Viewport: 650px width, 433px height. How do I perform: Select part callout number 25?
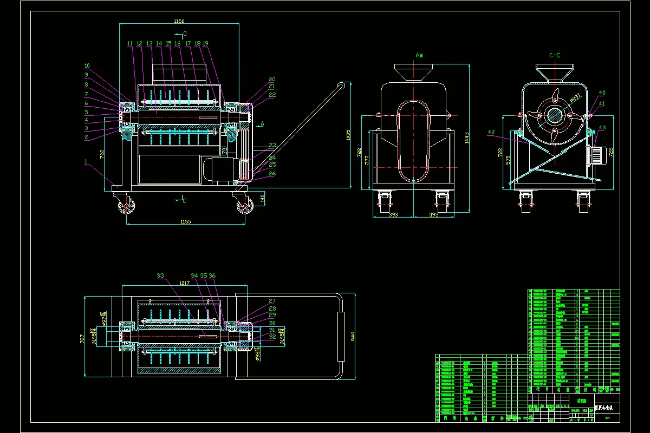coord(272,164)
